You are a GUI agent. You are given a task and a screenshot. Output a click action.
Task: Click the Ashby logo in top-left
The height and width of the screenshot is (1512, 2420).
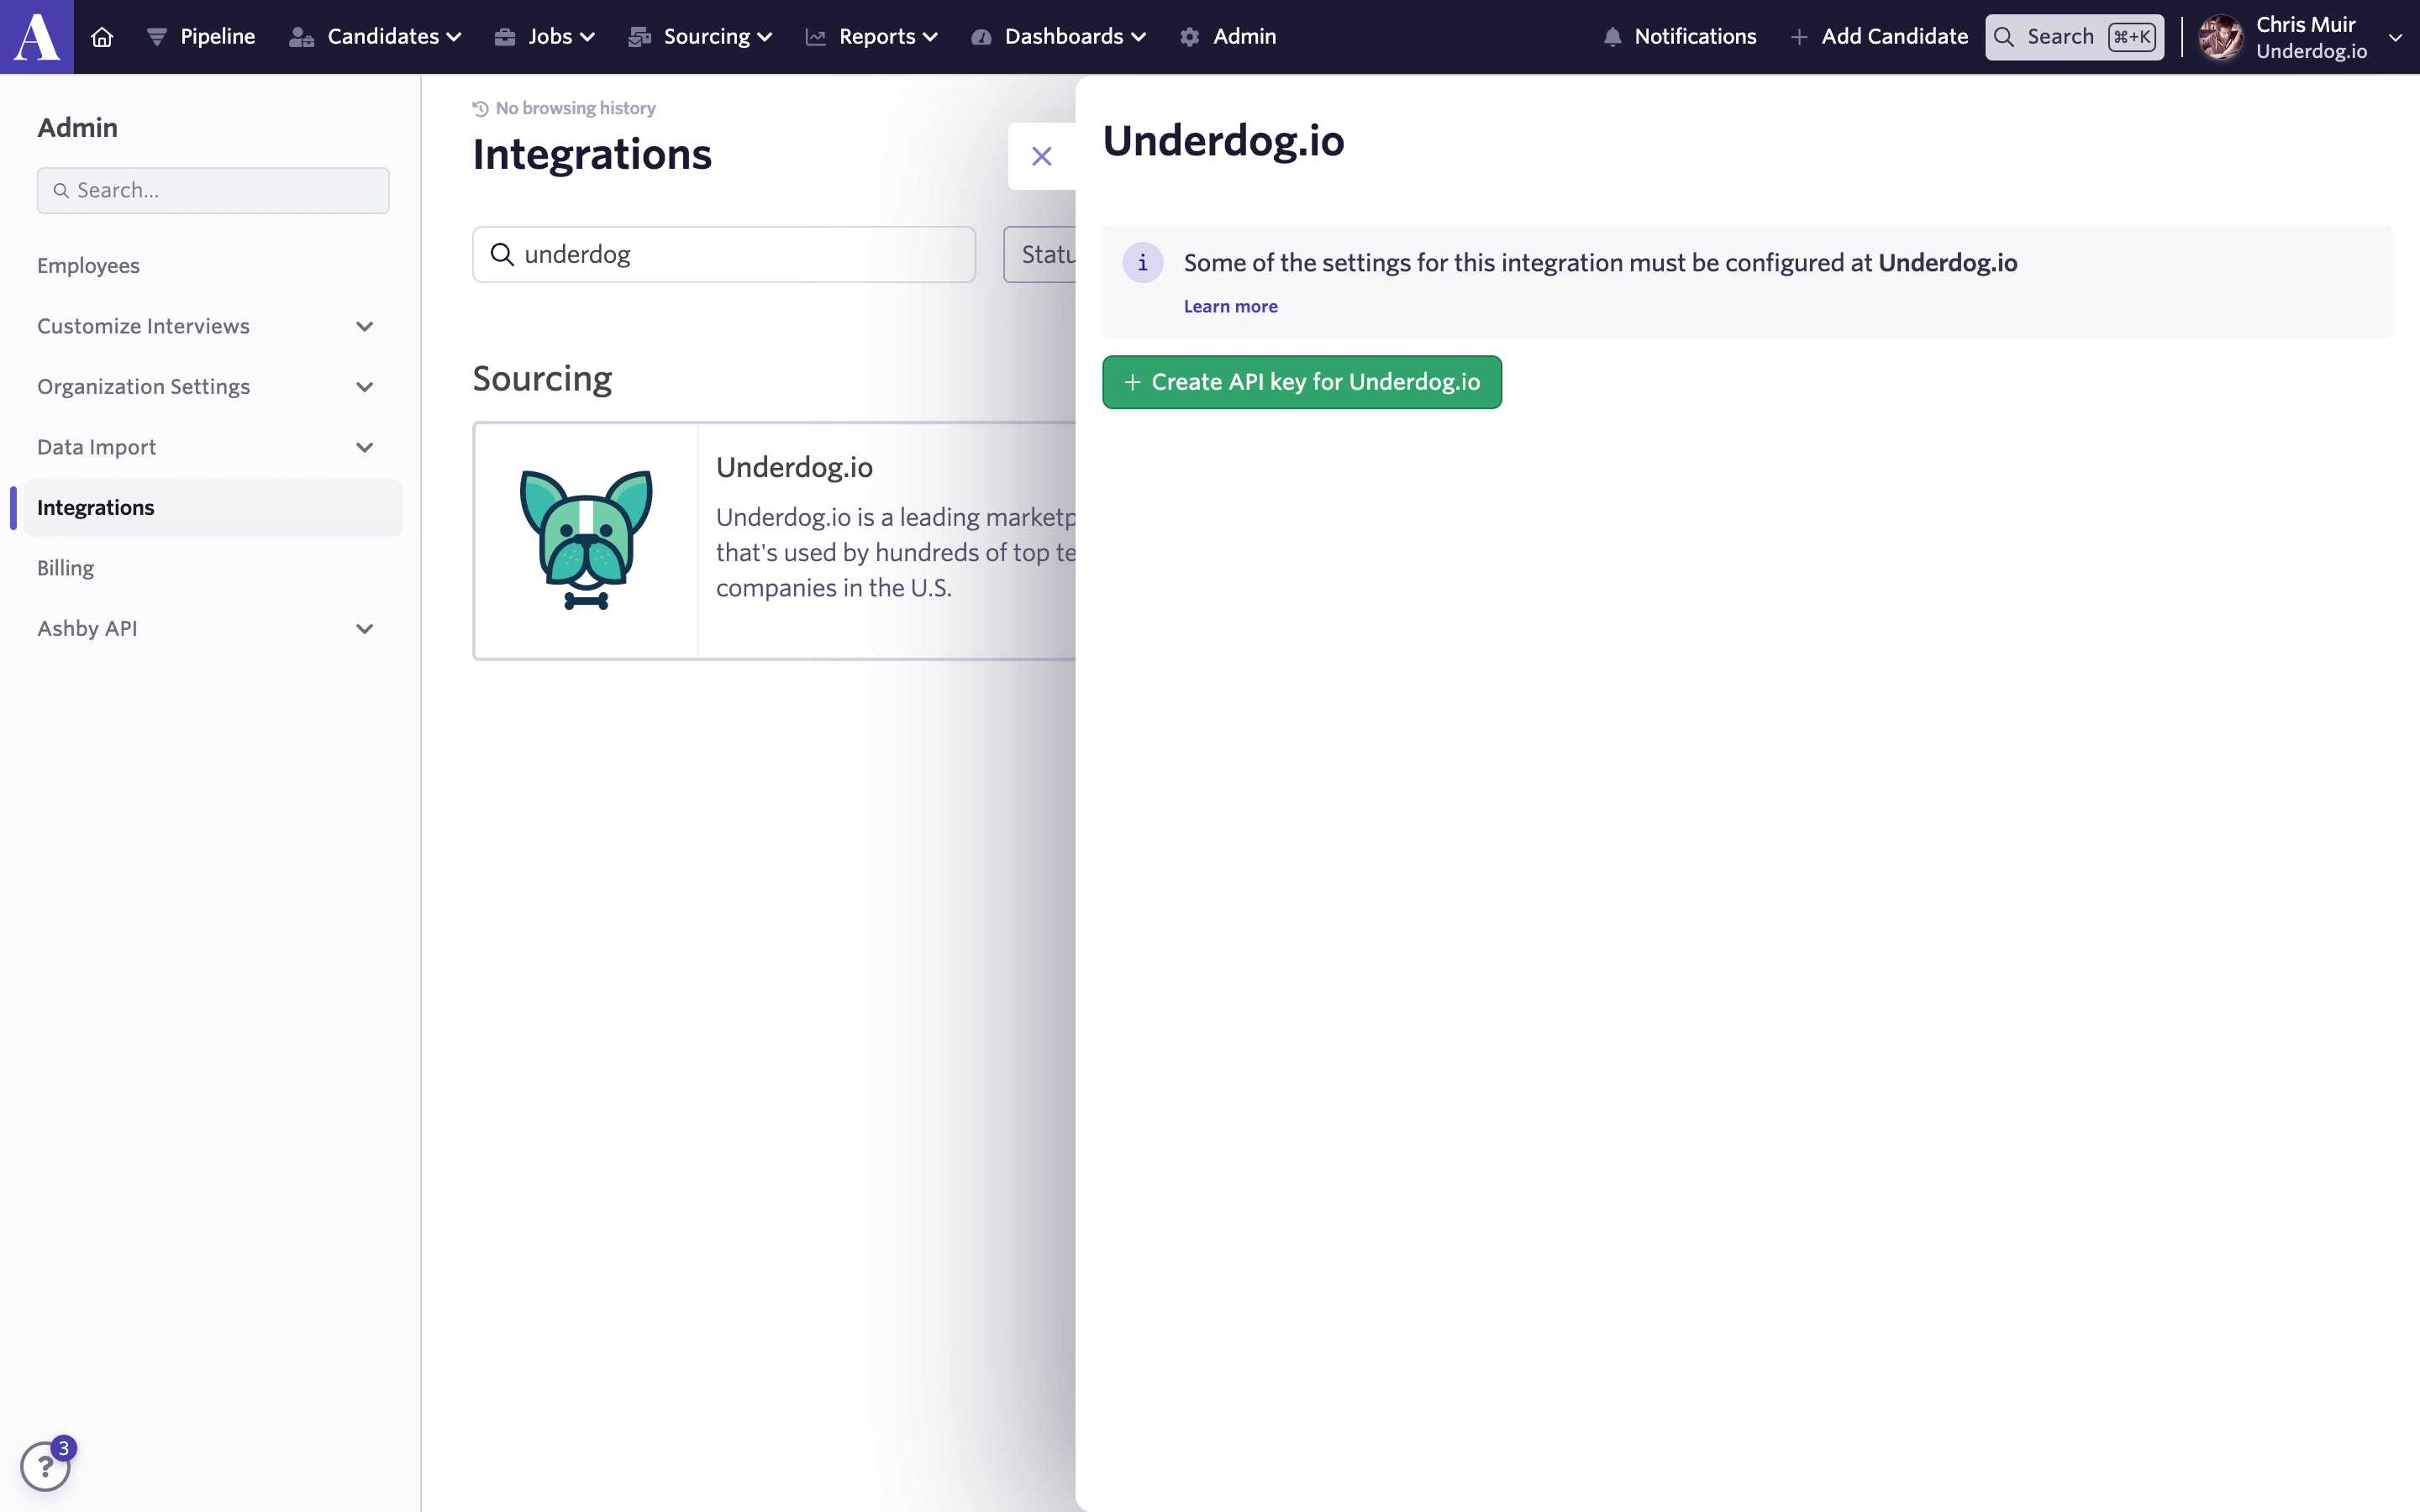[37, 37]
